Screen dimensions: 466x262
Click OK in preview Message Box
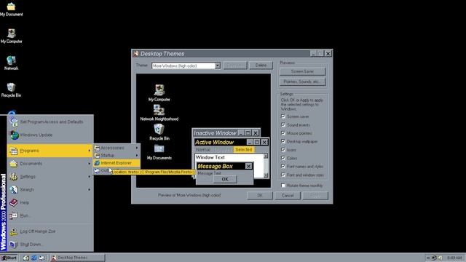[x=225, y=179]
